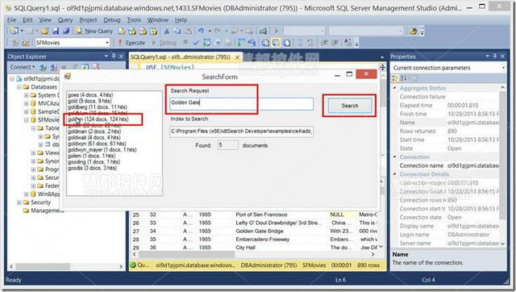Click the Found documents count field
The image size is (516, 292).
tap(227, 145)
